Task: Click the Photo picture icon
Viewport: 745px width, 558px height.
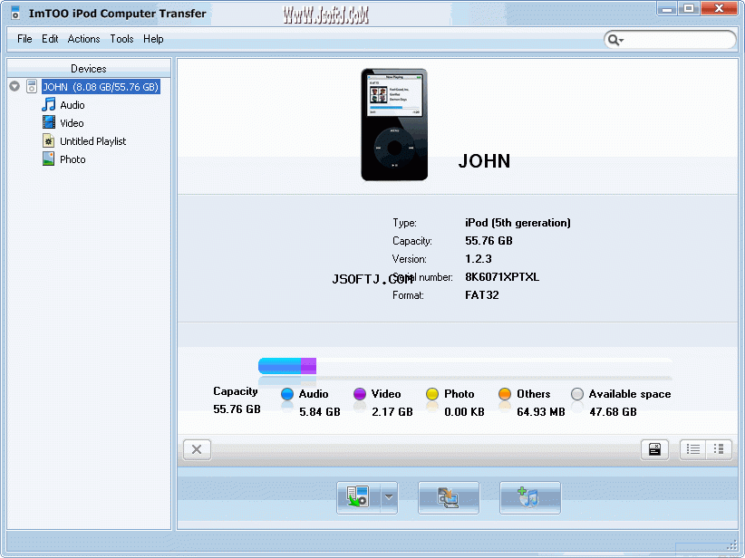Action: point(48,159)
